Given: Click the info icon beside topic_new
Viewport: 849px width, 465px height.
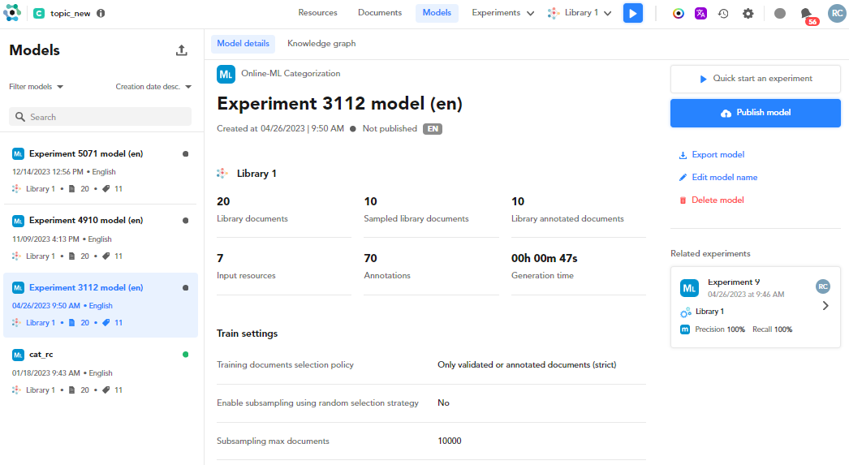Looking at the screenshot, I should 101,13.
